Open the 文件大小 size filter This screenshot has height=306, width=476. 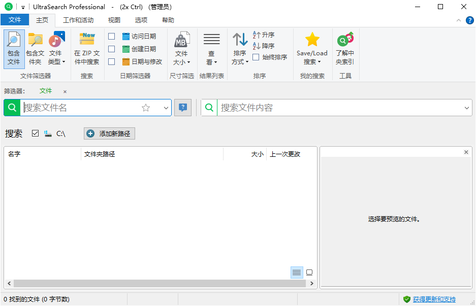click(x=182, y=48)
